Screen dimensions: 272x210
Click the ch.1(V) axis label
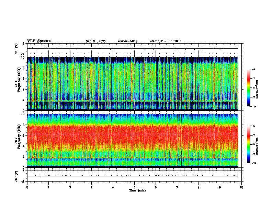coord(16,49)
